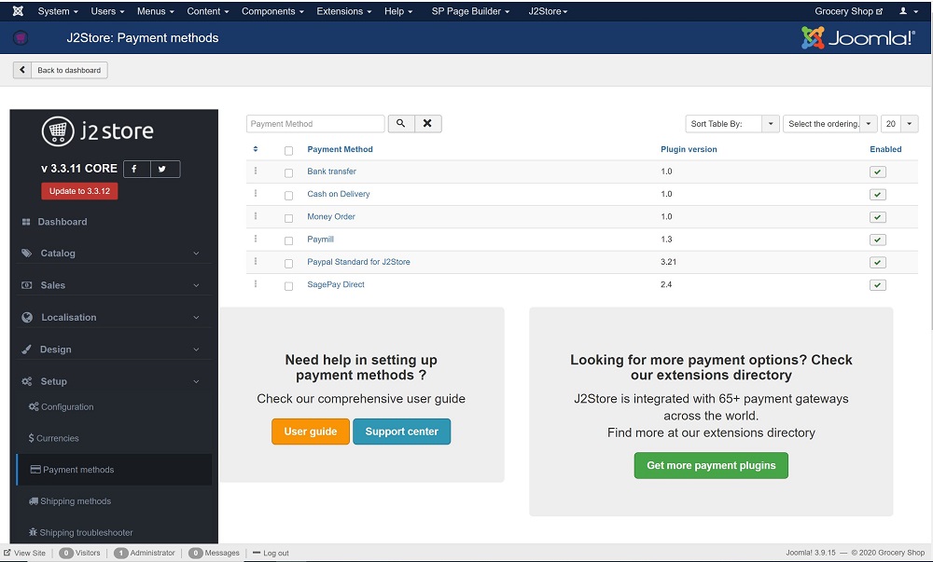Click the drag handle for Bank transfer
This screenshot has width=933, height=562.
(256, 171)
